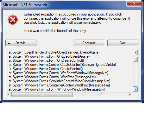This screenshot has height=114, width=152.
Task: Select the Form.OnLoad stack trace line
Action: click(49, 56)
